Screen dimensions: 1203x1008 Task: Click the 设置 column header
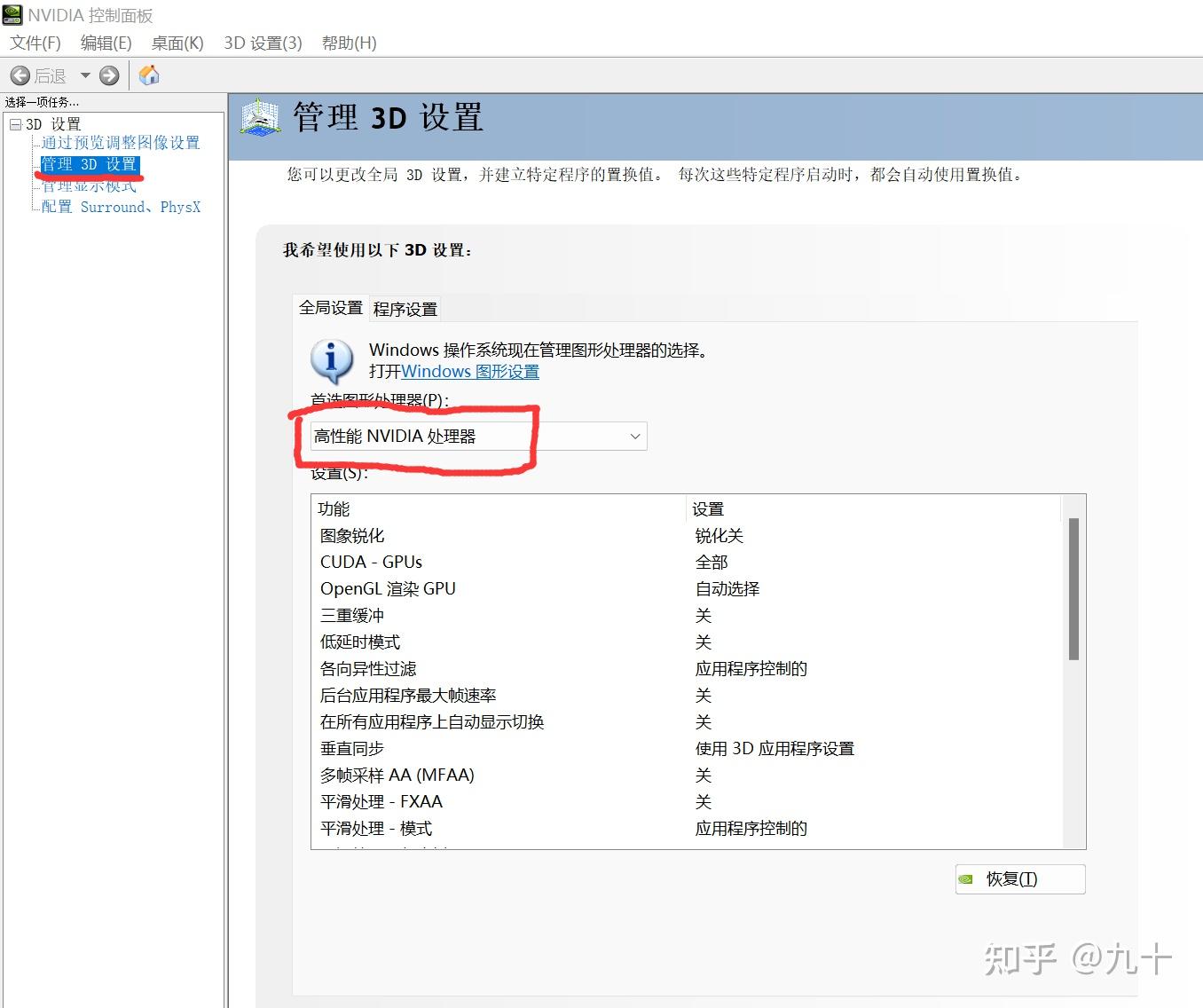pos(874,508)
